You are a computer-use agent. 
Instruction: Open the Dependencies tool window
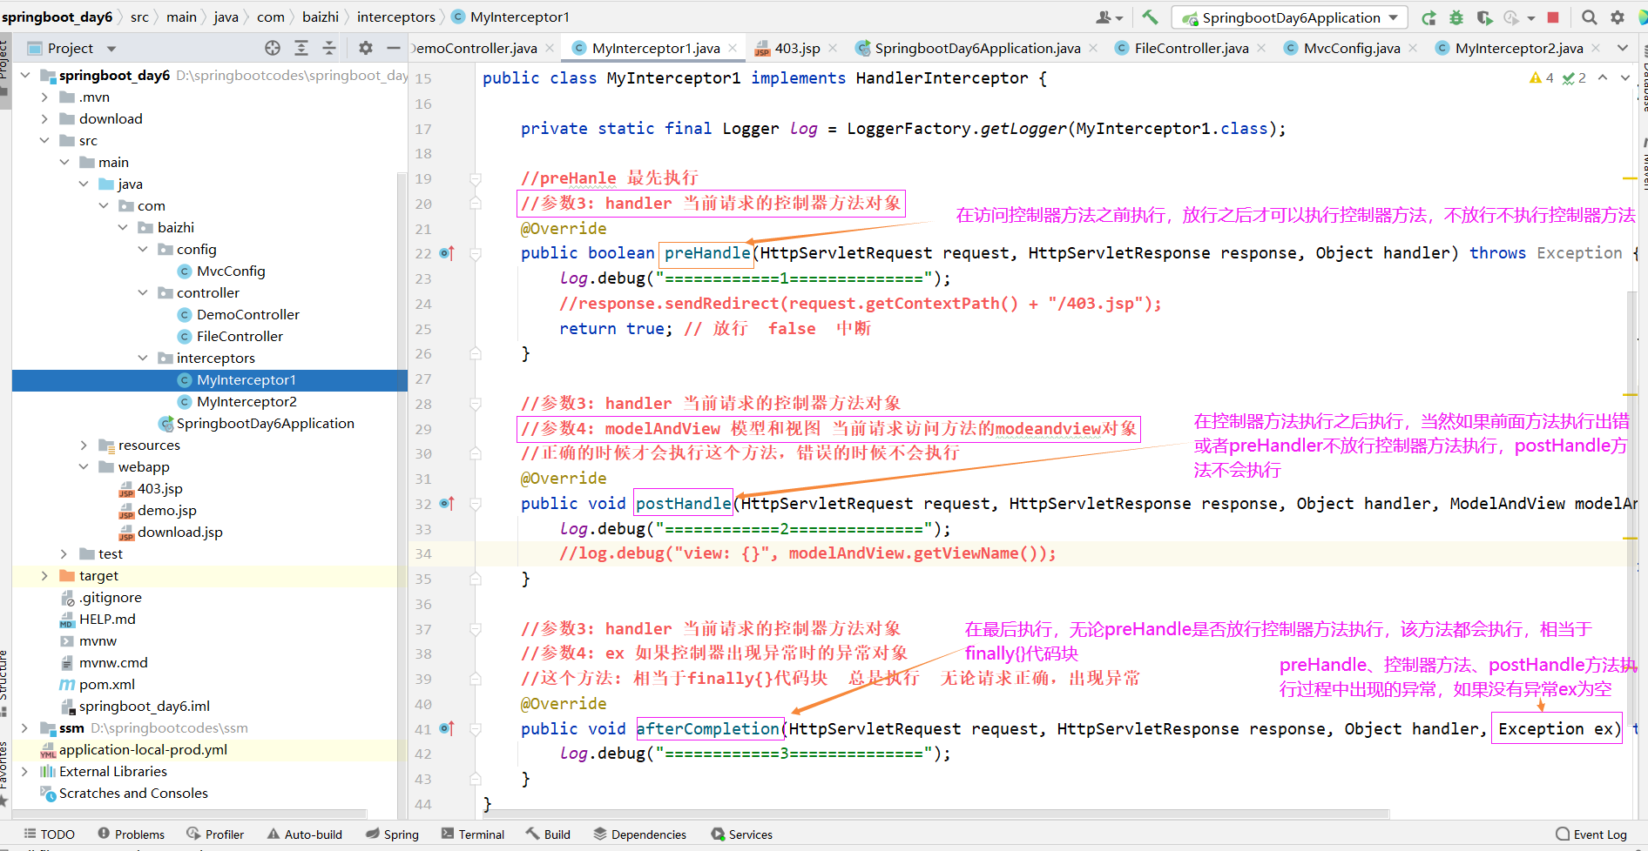tap(640, 834)
